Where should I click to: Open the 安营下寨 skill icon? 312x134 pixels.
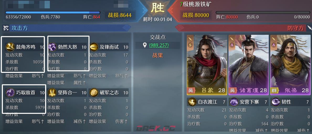(x=234, y=102)
